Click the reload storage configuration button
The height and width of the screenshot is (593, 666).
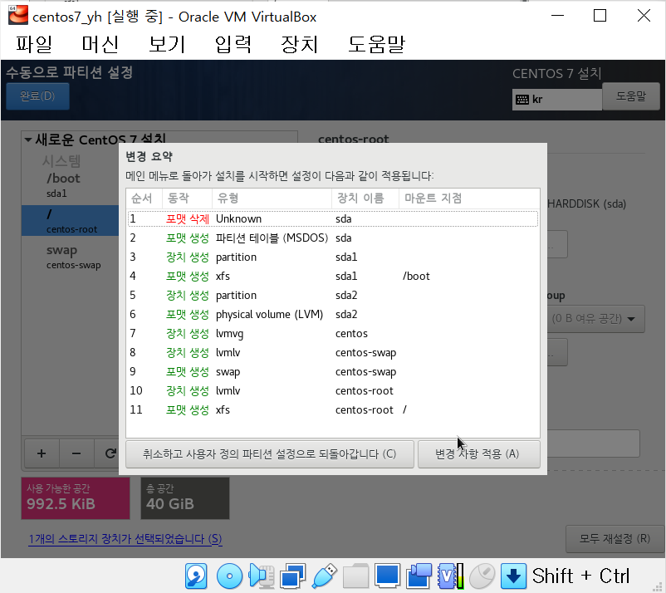pos(110,453)
